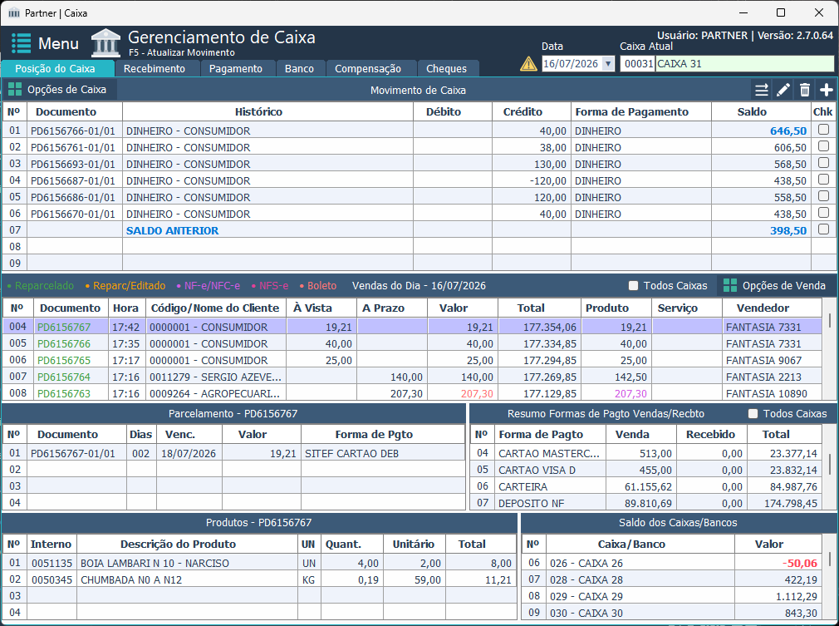The height and width of the screenshot is (626, 839).
Task: Click the SALDO ANTERIOR history text
Action: [172, 230]
